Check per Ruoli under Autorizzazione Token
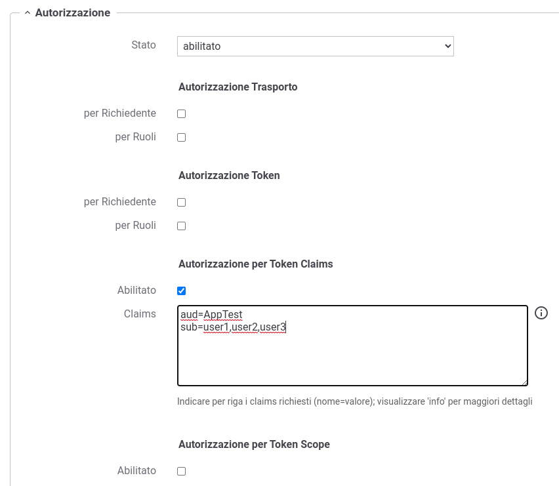Screen dimensions: 559x486 pos(182,226)
